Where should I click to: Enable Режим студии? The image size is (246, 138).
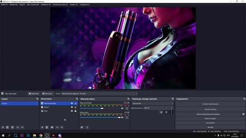(210, 118)
